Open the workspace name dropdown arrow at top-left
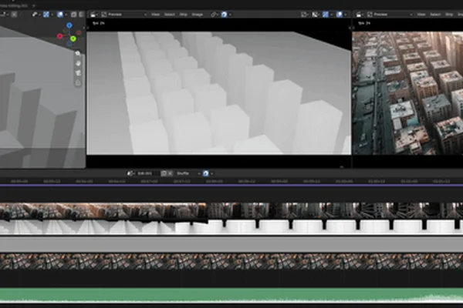Screen dimensions: 463x308 (x=33, y=5)
